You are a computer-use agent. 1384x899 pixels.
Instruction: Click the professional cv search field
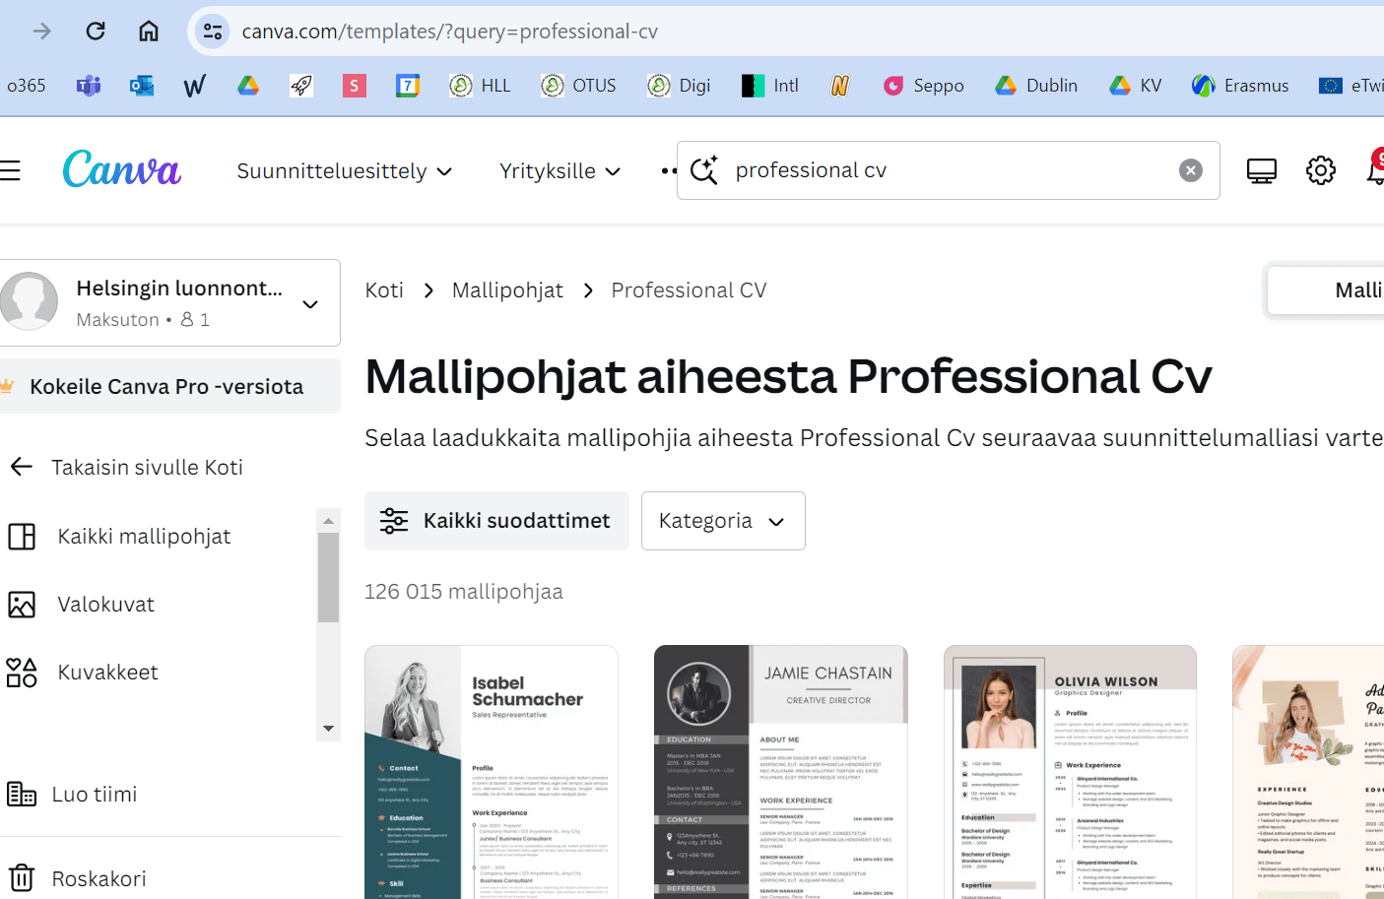(948, 170)
